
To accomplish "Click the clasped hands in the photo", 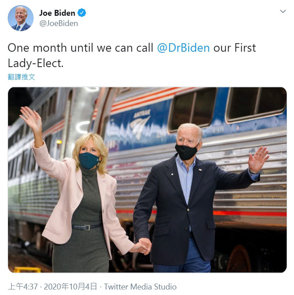I will tap(142, 246).
